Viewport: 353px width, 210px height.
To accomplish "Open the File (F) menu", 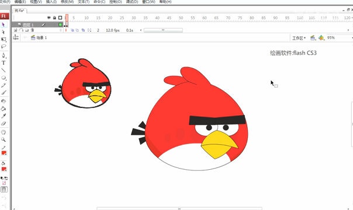I will (x=5, y=2).
